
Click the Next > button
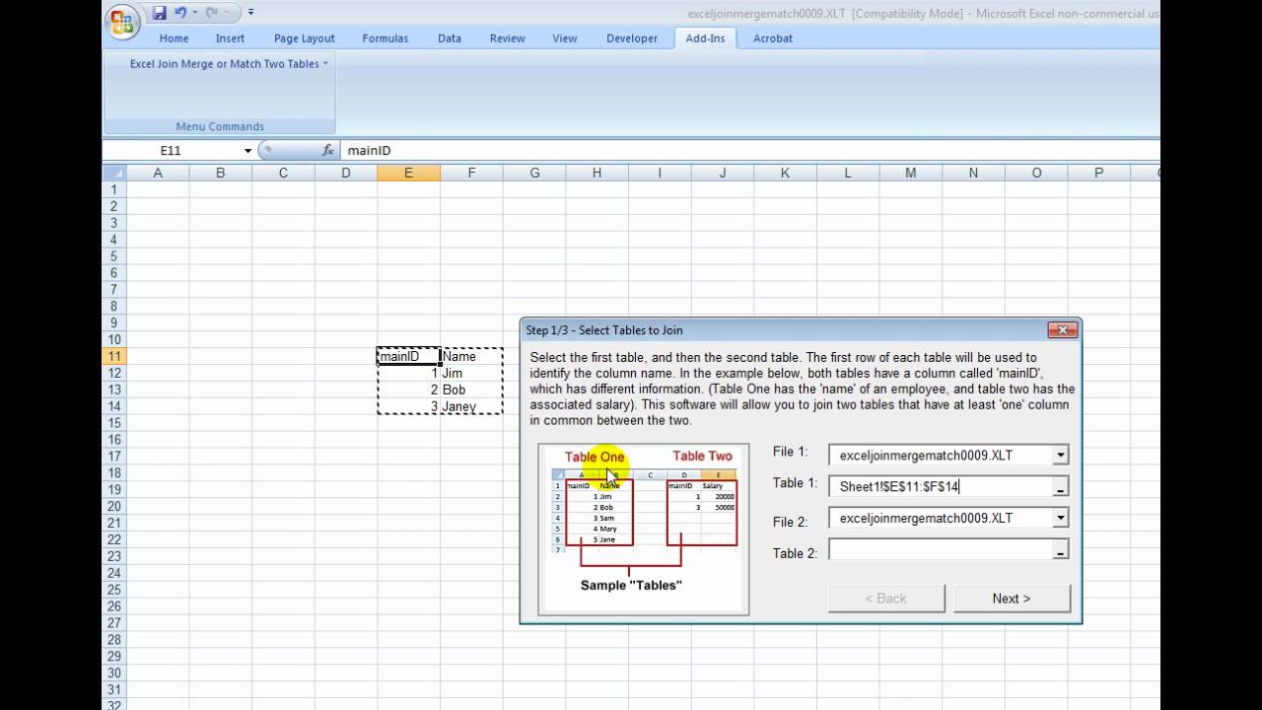pyautogui.click(x=1012, y=599)
